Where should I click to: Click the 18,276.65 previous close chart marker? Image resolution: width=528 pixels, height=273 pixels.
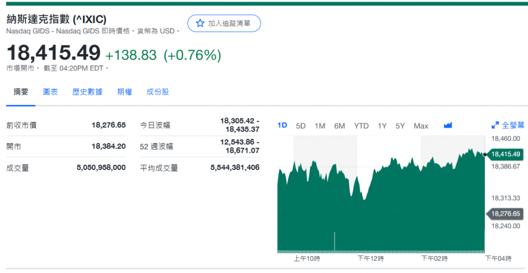coord(505,214)
